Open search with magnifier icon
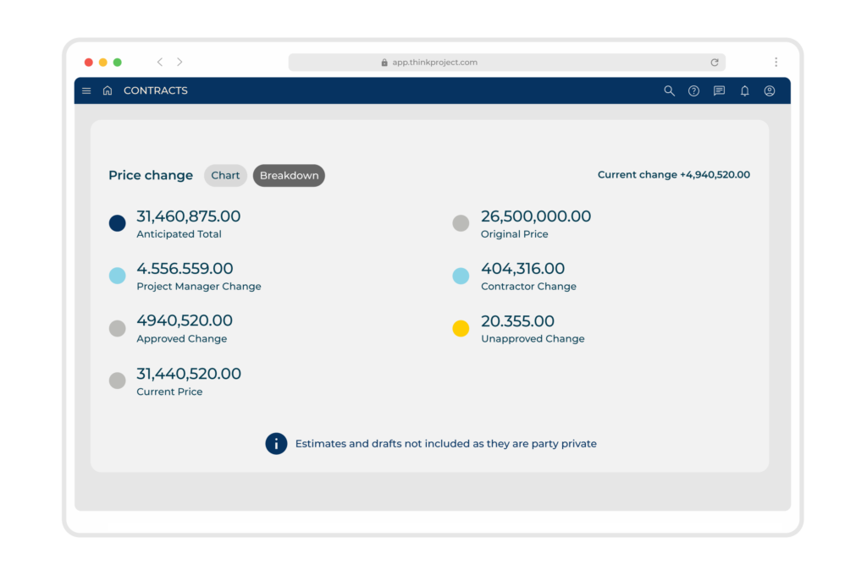This screenshot has height=575, width=867. tap(669, 90)
